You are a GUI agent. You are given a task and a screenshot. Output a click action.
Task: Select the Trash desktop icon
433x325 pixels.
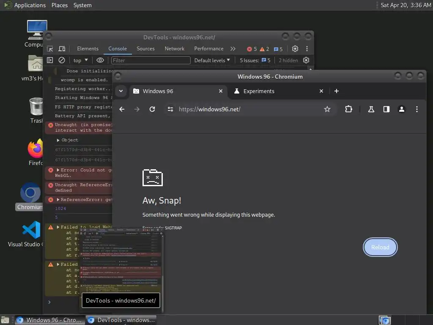click(x=36, y=110)
